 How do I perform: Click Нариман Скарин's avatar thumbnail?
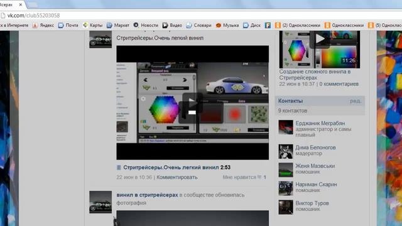pos(286,188)
